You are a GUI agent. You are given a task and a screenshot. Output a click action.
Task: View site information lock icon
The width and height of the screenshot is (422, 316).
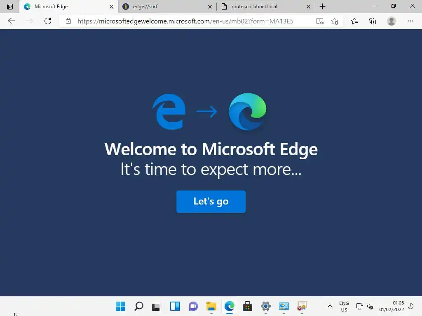pyautogui.click(x=68, y=21)
